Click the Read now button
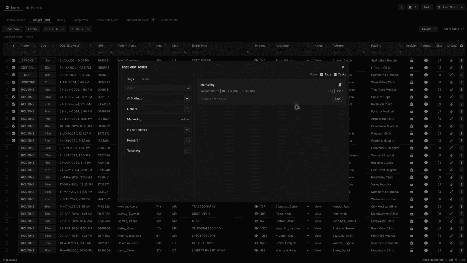The image size is (467, 263). 12,29
